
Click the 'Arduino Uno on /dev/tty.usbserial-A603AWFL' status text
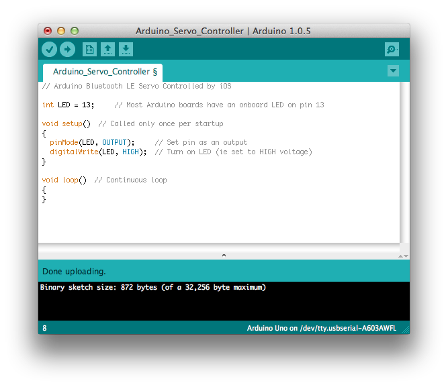(x=322, y=328)
